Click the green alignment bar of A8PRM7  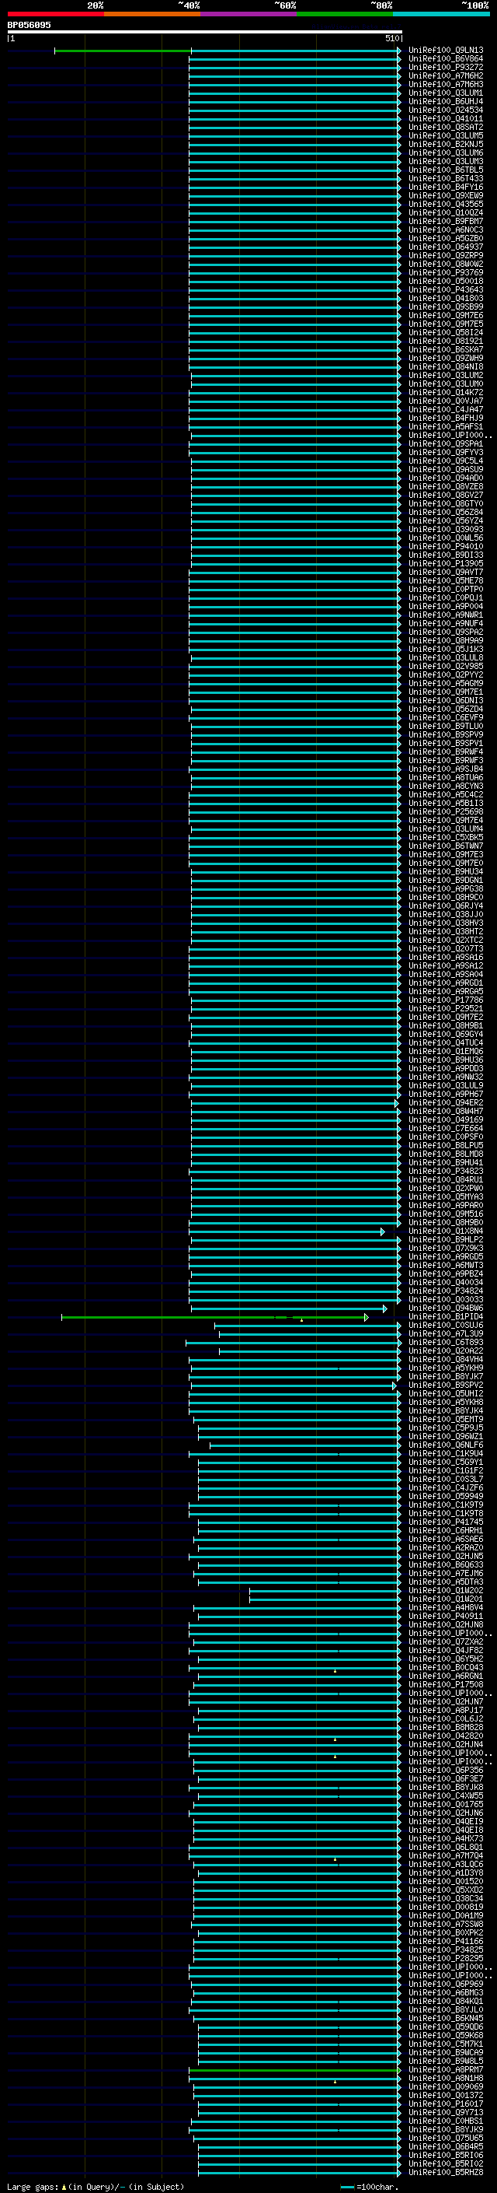[294, 2070]
